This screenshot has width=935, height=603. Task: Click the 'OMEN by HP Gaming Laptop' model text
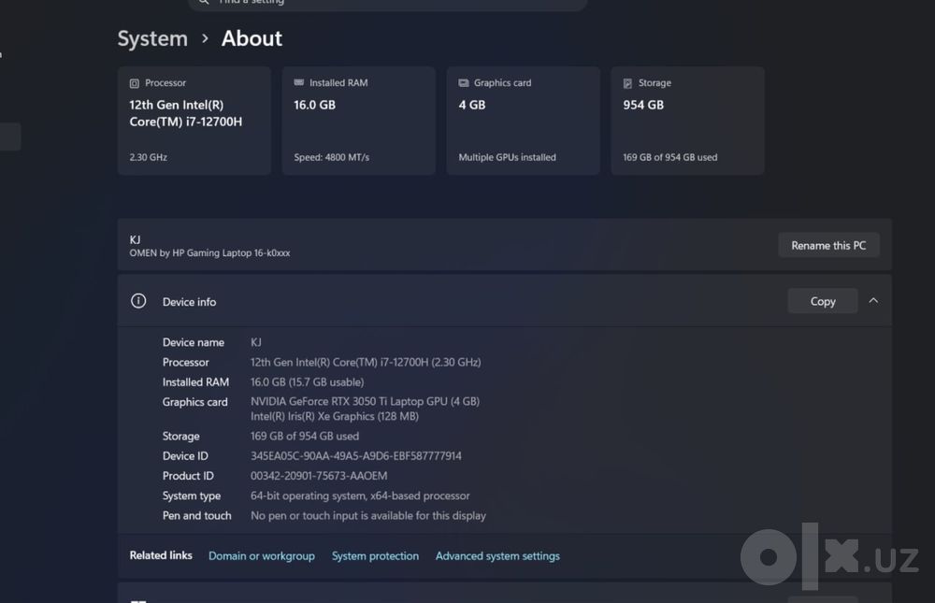pyautogui.click(x=209, y=253)
